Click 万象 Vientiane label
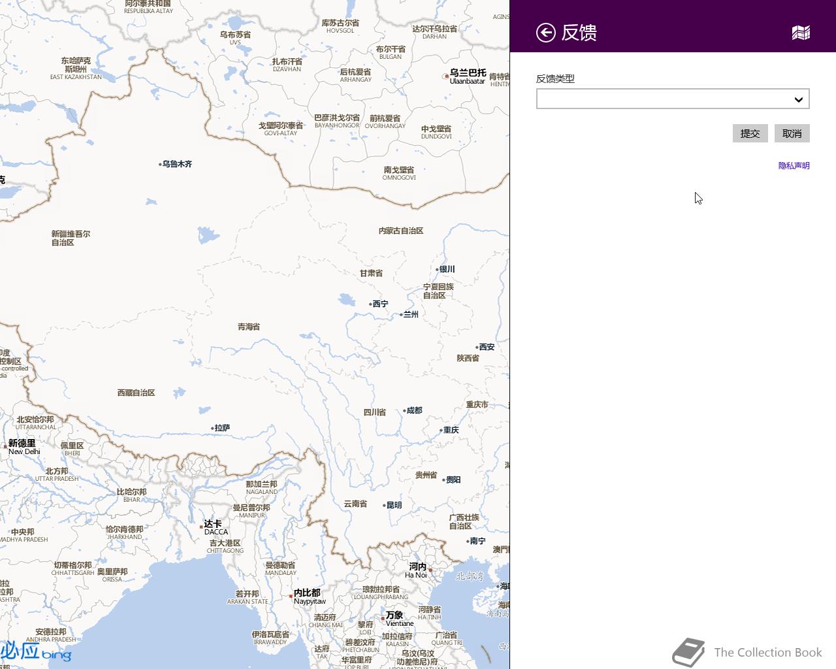This screenshot has height=669, width=836. (x=398, y=619)
